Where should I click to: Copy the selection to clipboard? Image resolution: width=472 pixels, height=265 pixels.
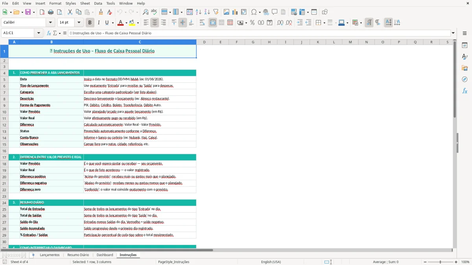(x=79, y=12)
